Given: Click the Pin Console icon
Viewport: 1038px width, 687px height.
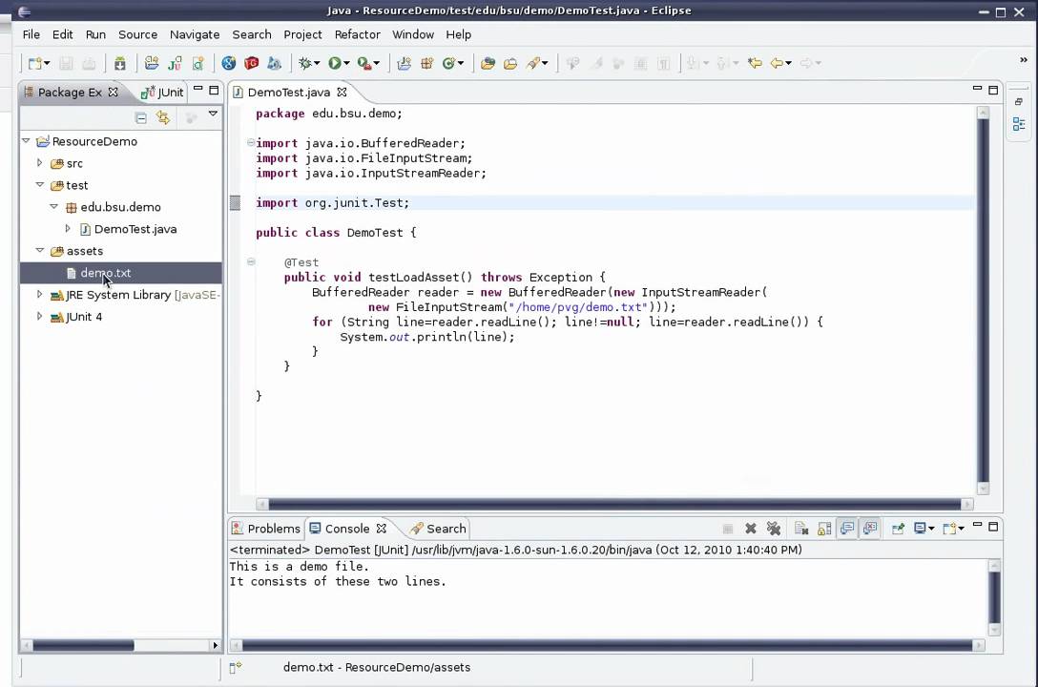Looking at the screenshot, I should (x=898, y=529).
